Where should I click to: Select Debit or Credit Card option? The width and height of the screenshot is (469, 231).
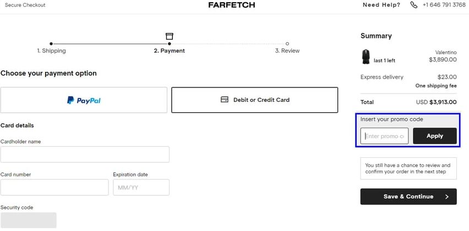click(254, 100)
